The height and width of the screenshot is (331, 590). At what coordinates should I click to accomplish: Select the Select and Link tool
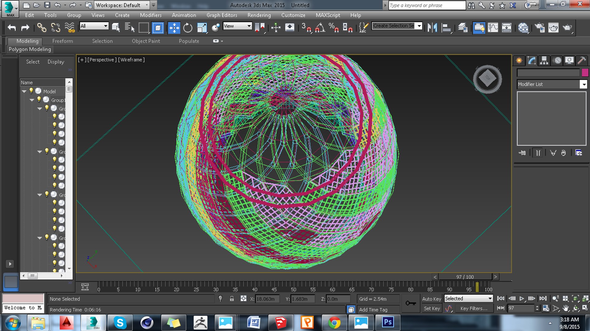click(x=41, y=28)
